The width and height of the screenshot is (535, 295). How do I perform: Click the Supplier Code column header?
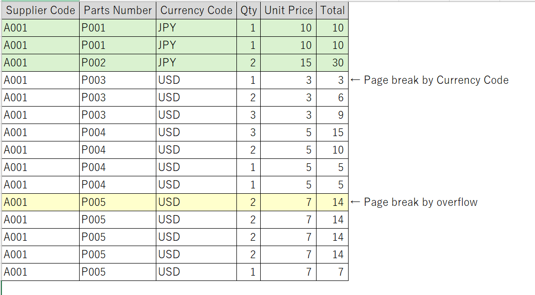(x=40, y=11)
